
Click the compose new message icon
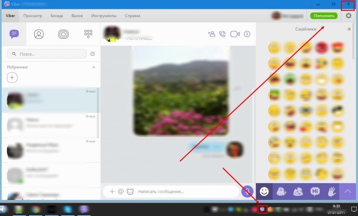coord(93,54)
